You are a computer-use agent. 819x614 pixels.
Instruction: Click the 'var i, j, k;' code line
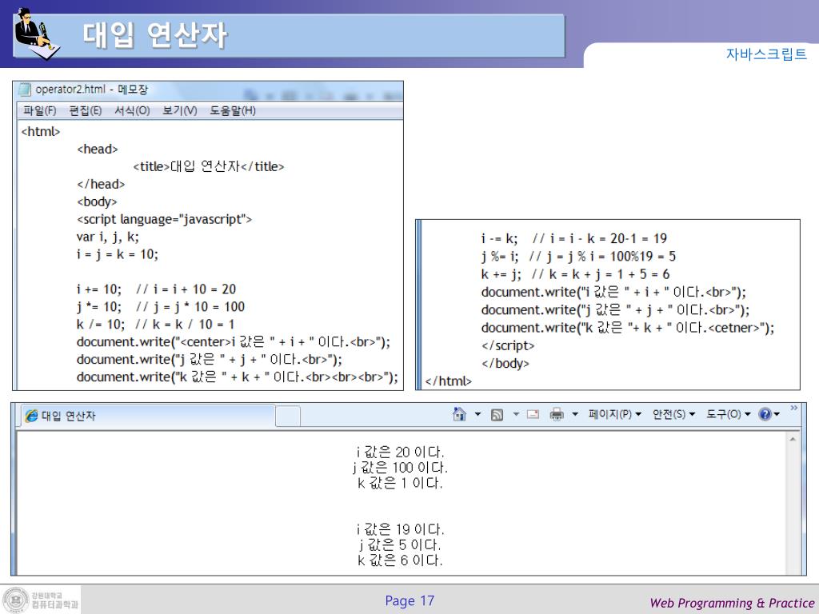[108, 237]
